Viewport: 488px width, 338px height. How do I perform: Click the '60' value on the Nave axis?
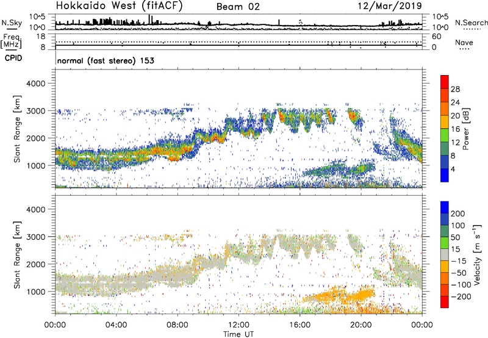(436, 37)
